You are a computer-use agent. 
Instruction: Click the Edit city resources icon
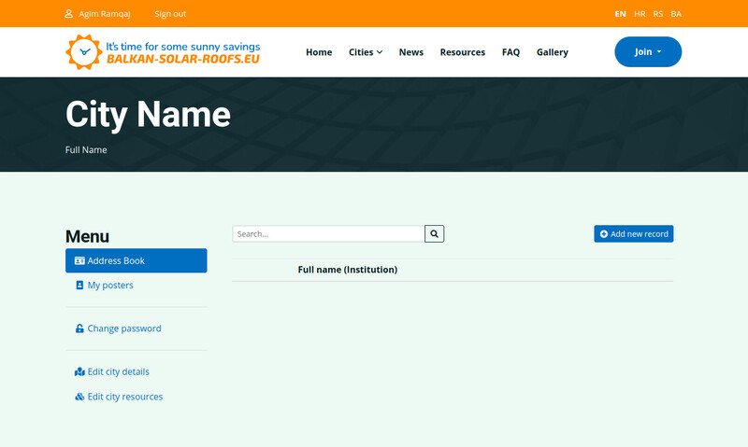pyautogui.click(x=79, y=397)
